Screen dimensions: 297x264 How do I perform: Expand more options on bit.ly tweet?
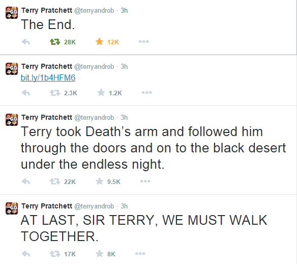point(147,93)
